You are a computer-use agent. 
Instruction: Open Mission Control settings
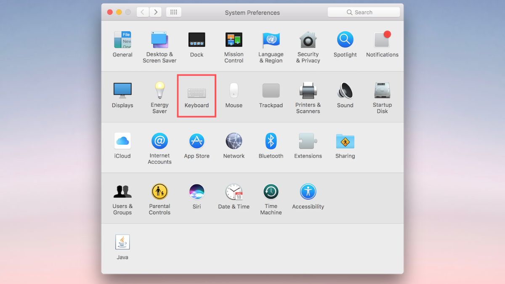(234, 47)
